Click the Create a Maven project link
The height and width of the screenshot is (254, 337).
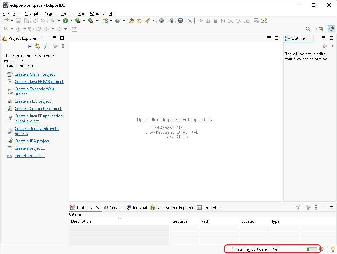35,74
